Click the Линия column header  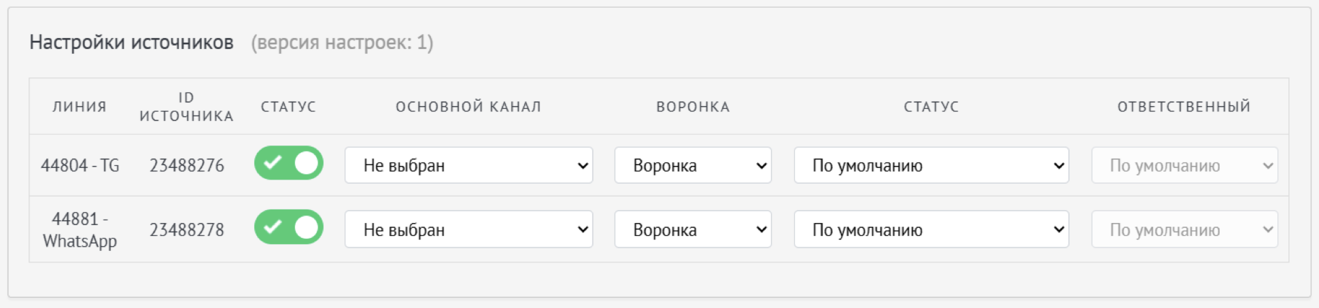[x=80, y=107]
